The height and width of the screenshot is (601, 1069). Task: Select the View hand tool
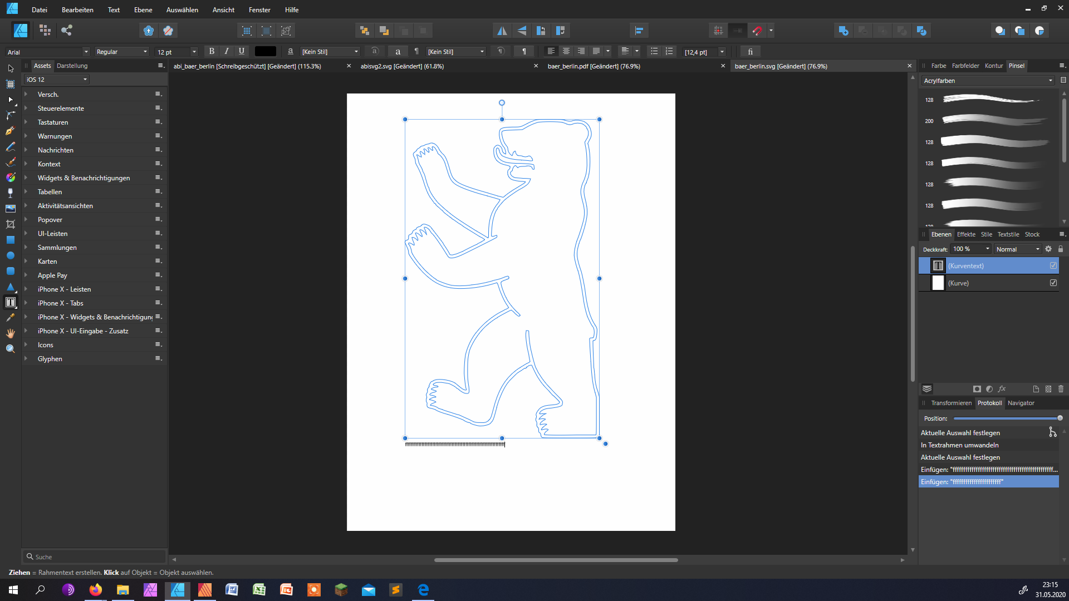(11, 333)
